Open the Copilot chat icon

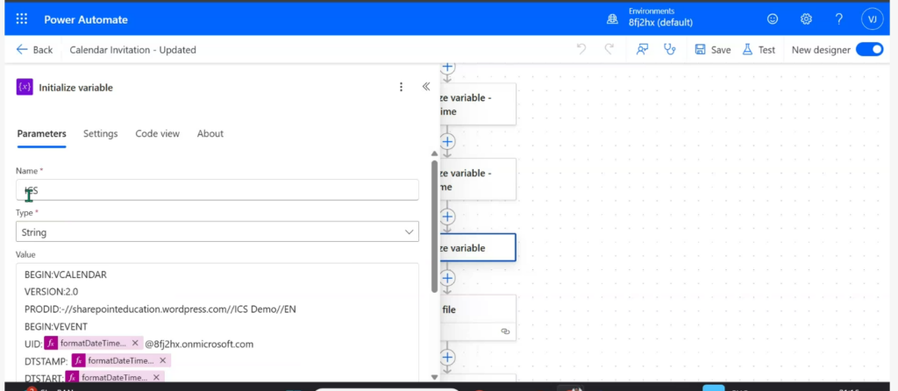click(x=642, y=49)
